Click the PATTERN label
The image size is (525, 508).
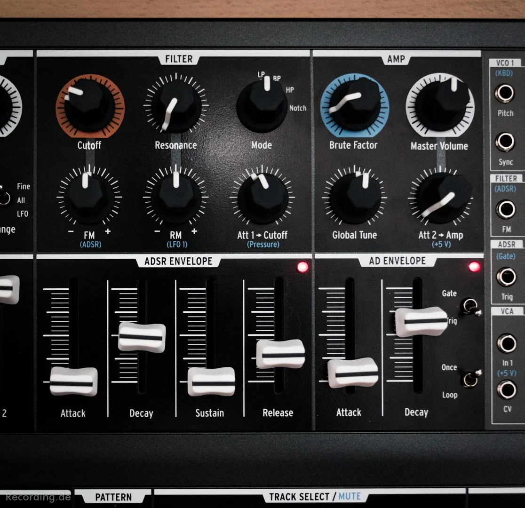coord(113,497)
